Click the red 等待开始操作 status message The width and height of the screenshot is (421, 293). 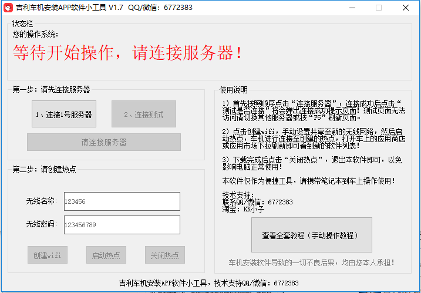tap(127, 52)
